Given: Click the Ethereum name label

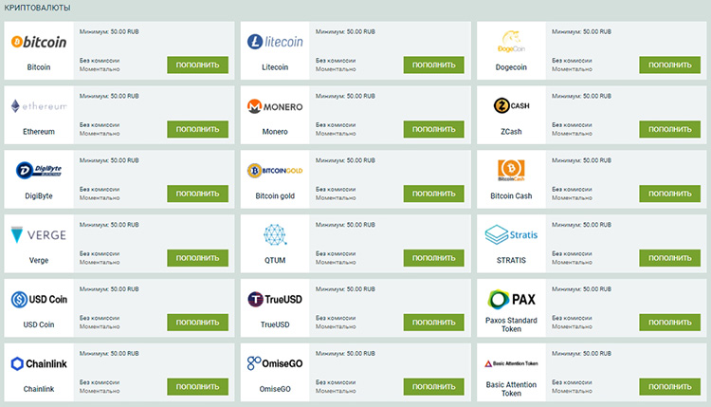Looking at the screenshot, I should point(39,132).
